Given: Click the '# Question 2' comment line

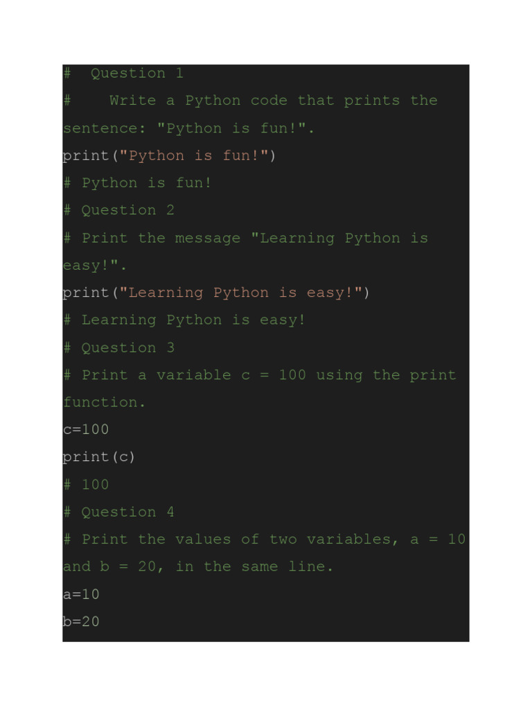Looking at the screenshot, I should 118,210.
